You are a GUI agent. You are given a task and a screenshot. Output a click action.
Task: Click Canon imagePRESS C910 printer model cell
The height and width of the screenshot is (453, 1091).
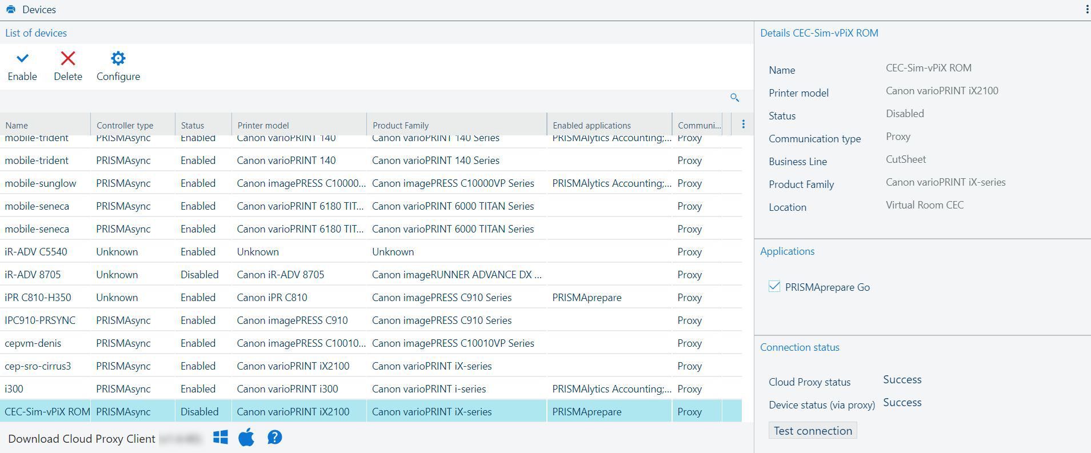[292, 320]
